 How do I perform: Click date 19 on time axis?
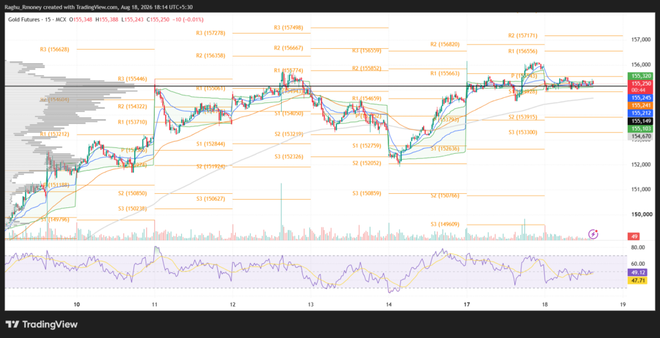tap(623, 303)
